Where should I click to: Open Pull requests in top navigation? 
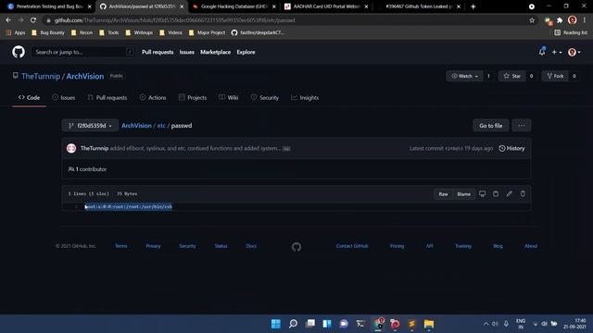click(x=158, y=52)
